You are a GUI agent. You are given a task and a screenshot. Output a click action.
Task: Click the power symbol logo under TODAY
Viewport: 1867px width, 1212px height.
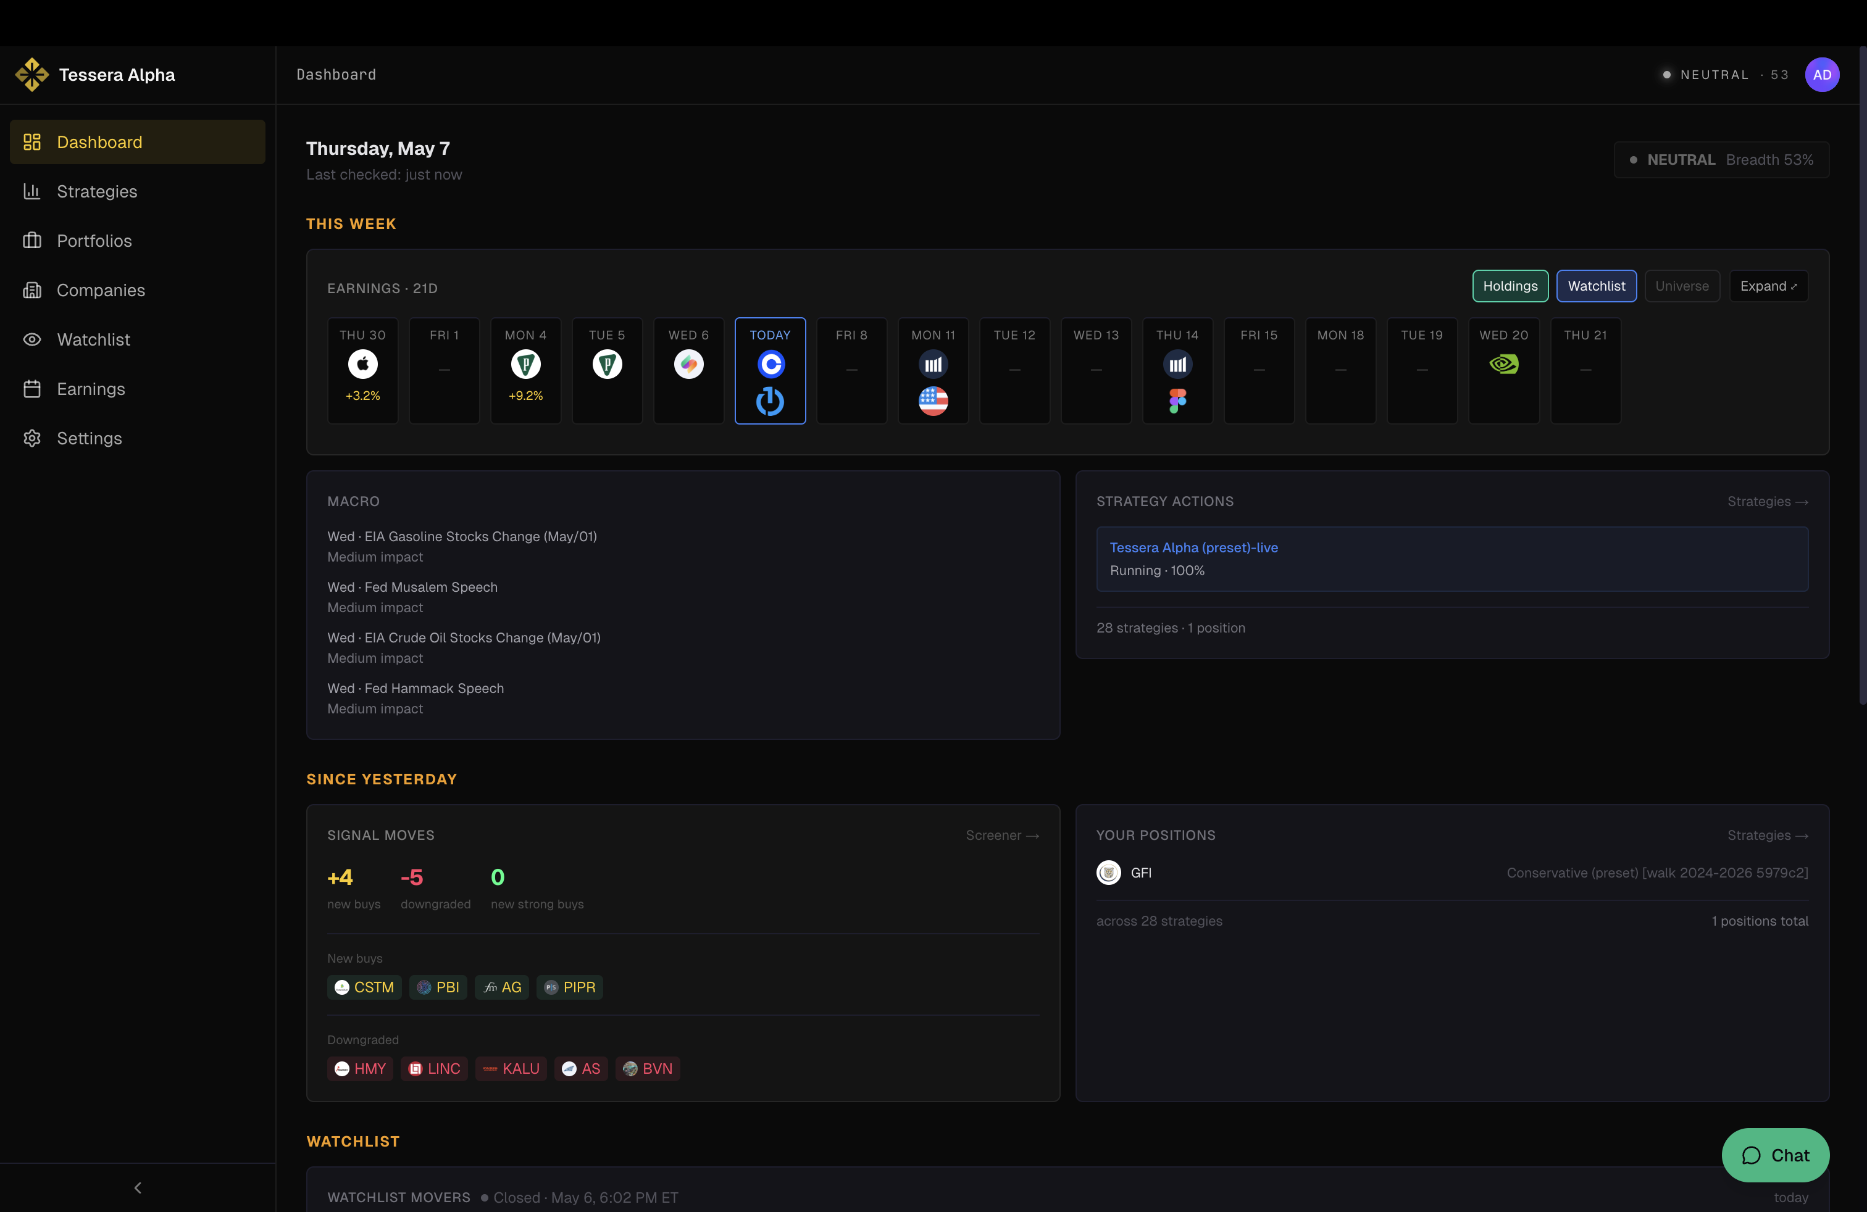771,401
